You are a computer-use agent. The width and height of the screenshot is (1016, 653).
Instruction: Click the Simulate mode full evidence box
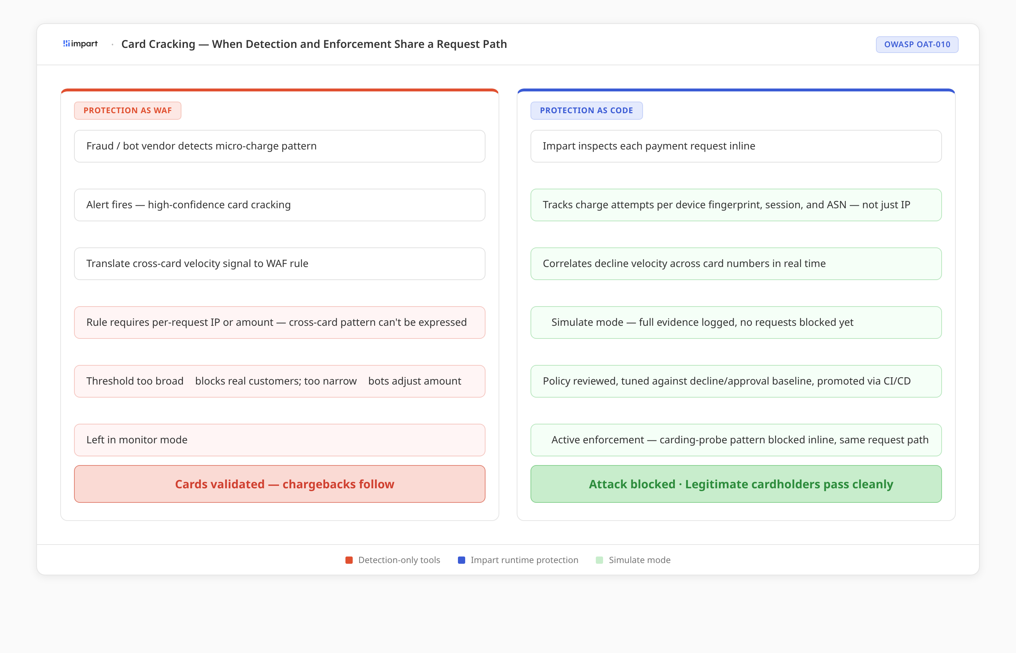click(x=736, y=323)
